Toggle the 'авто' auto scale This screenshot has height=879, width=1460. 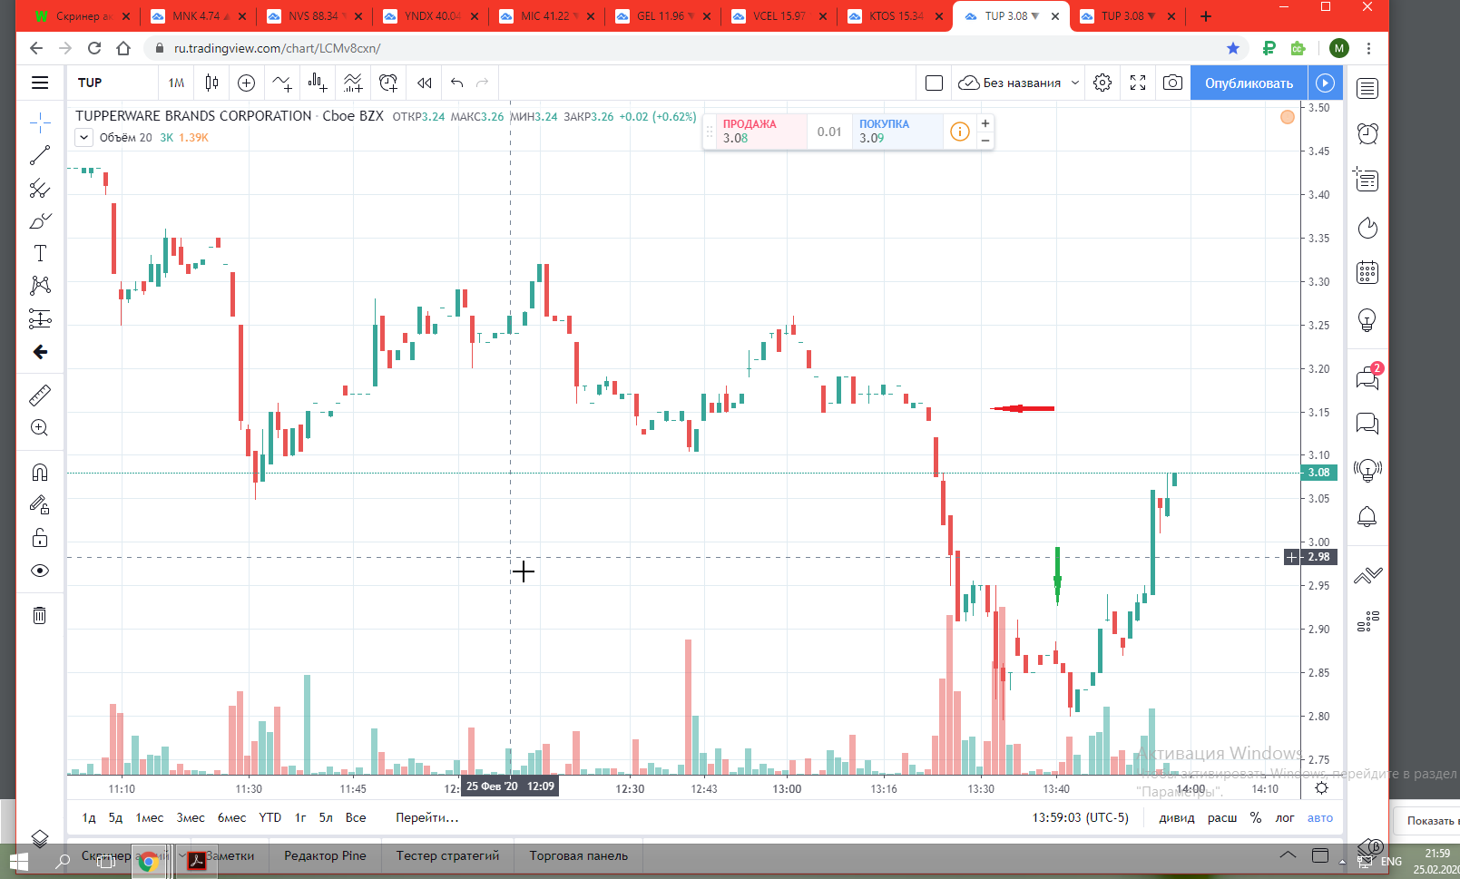tap(1320, 817)
